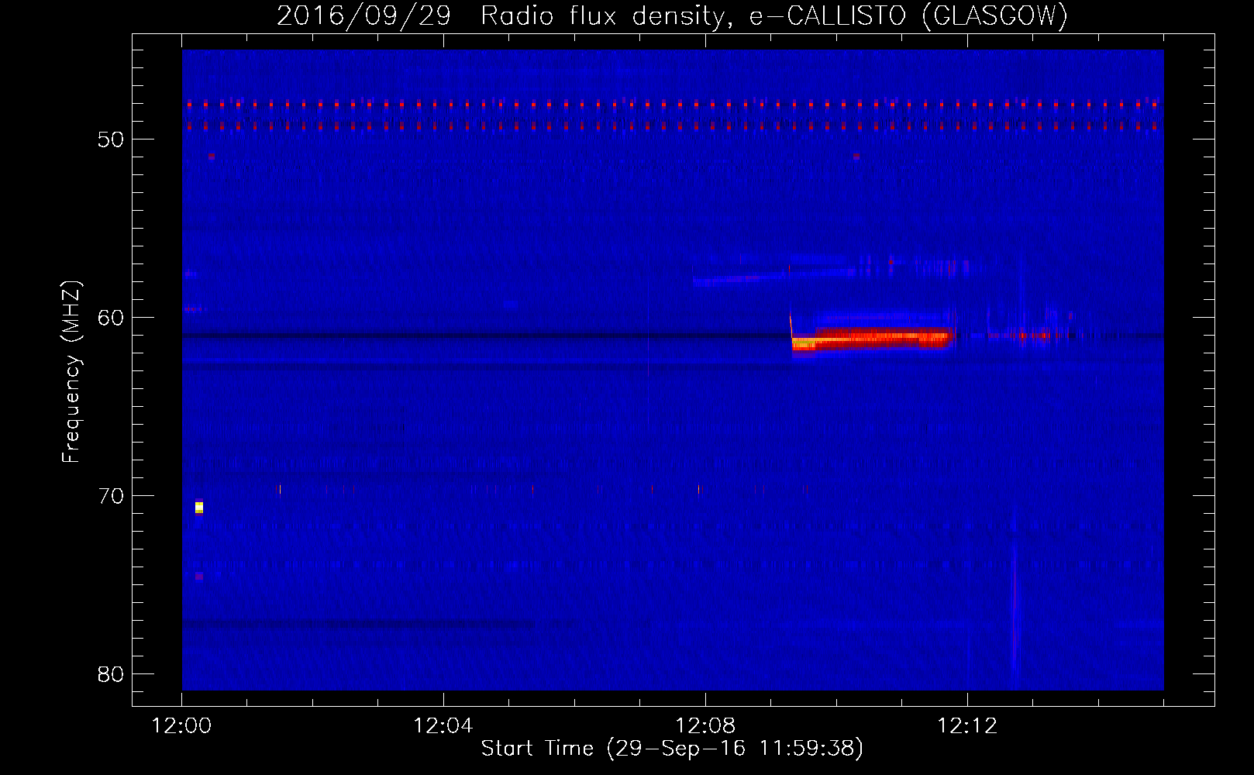Select the 80 frequency tick label

click(x=112, y=674)
